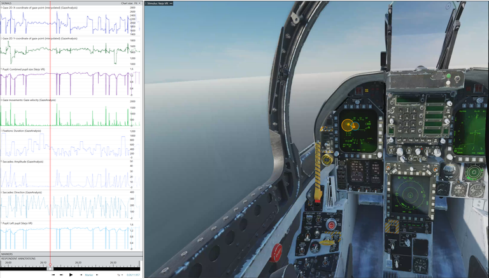Open the Stimulus Varjo VR options menu

coord(171,3)
